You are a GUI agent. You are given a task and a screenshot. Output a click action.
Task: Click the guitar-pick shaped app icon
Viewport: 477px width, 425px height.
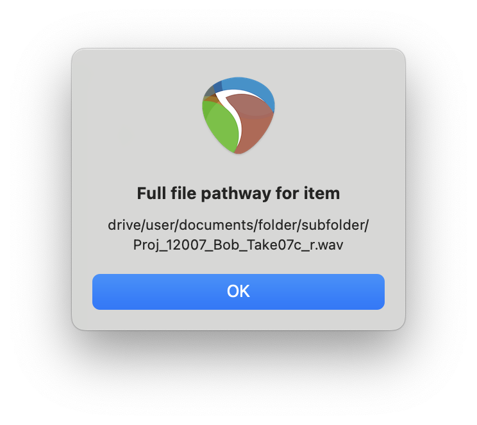click(x=238, y=115)
